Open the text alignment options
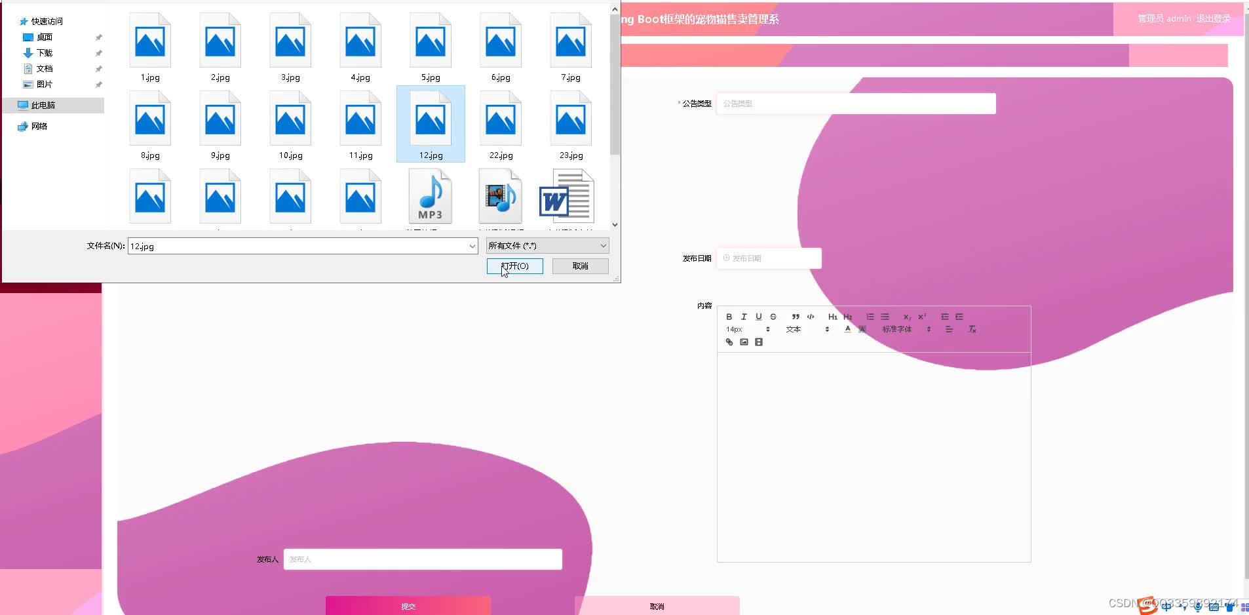 [949, 329]
